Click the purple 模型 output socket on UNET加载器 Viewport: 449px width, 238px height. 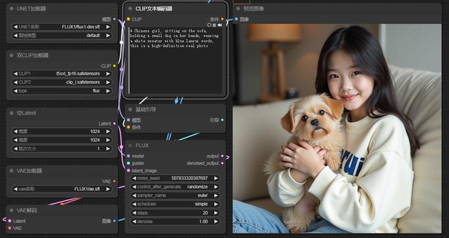point(115,19)
